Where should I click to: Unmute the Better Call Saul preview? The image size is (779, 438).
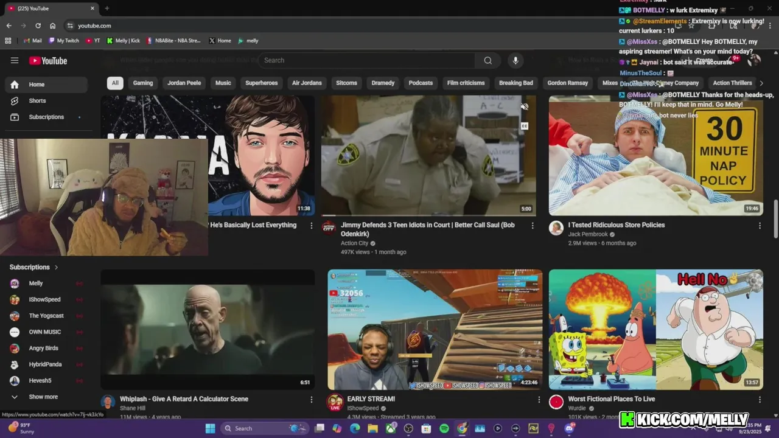524,107
